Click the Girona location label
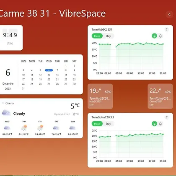This screenshot has height=176, width=176. pyautogui.click(x=10, y=103)
